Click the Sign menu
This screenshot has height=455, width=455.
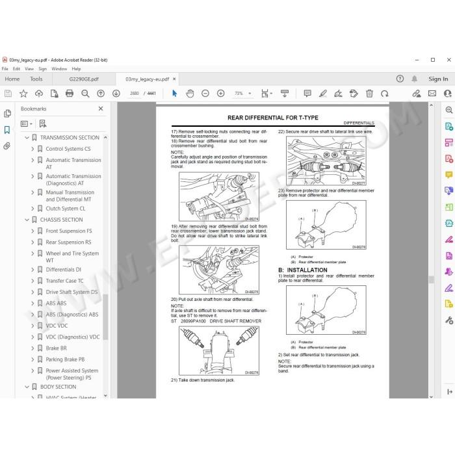tap(43, 69)
